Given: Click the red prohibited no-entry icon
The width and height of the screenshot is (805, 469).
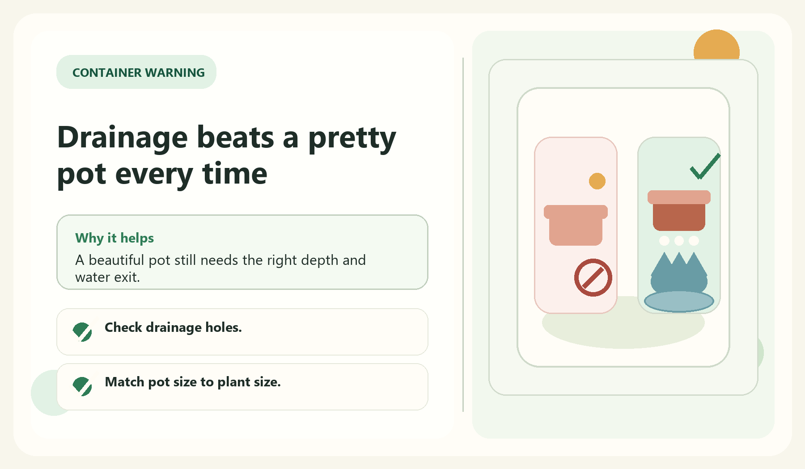Looking at the screenshot, I should 593,277.
